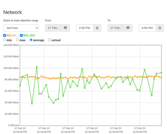The height and width of the screenshot is (134, 167).
Task: Click the '60.000 Mbits' axis label
Action: [12, 91]
